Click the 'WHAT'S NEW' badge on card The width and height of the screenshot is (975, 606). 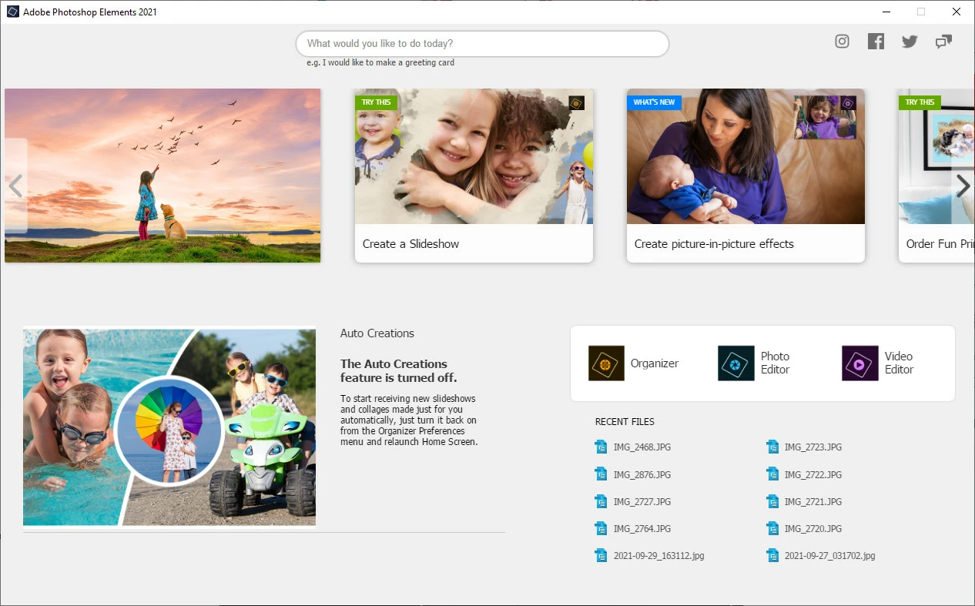(x=654, y=102)
